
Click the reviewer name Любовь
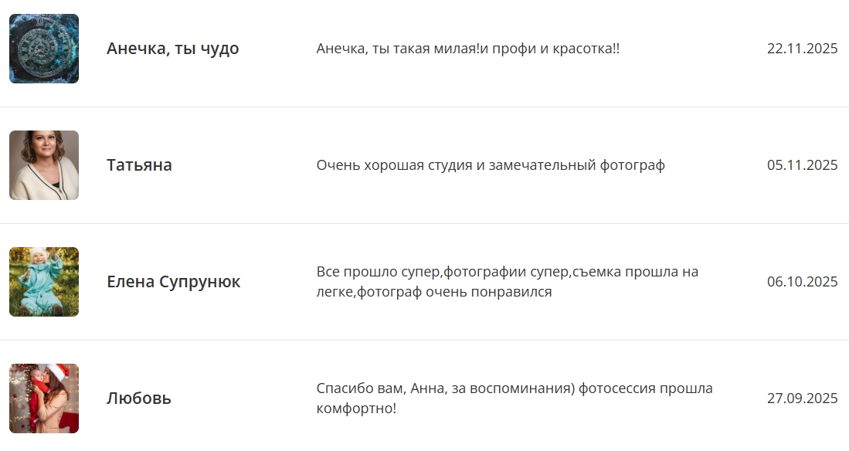(x=138, y=398)
